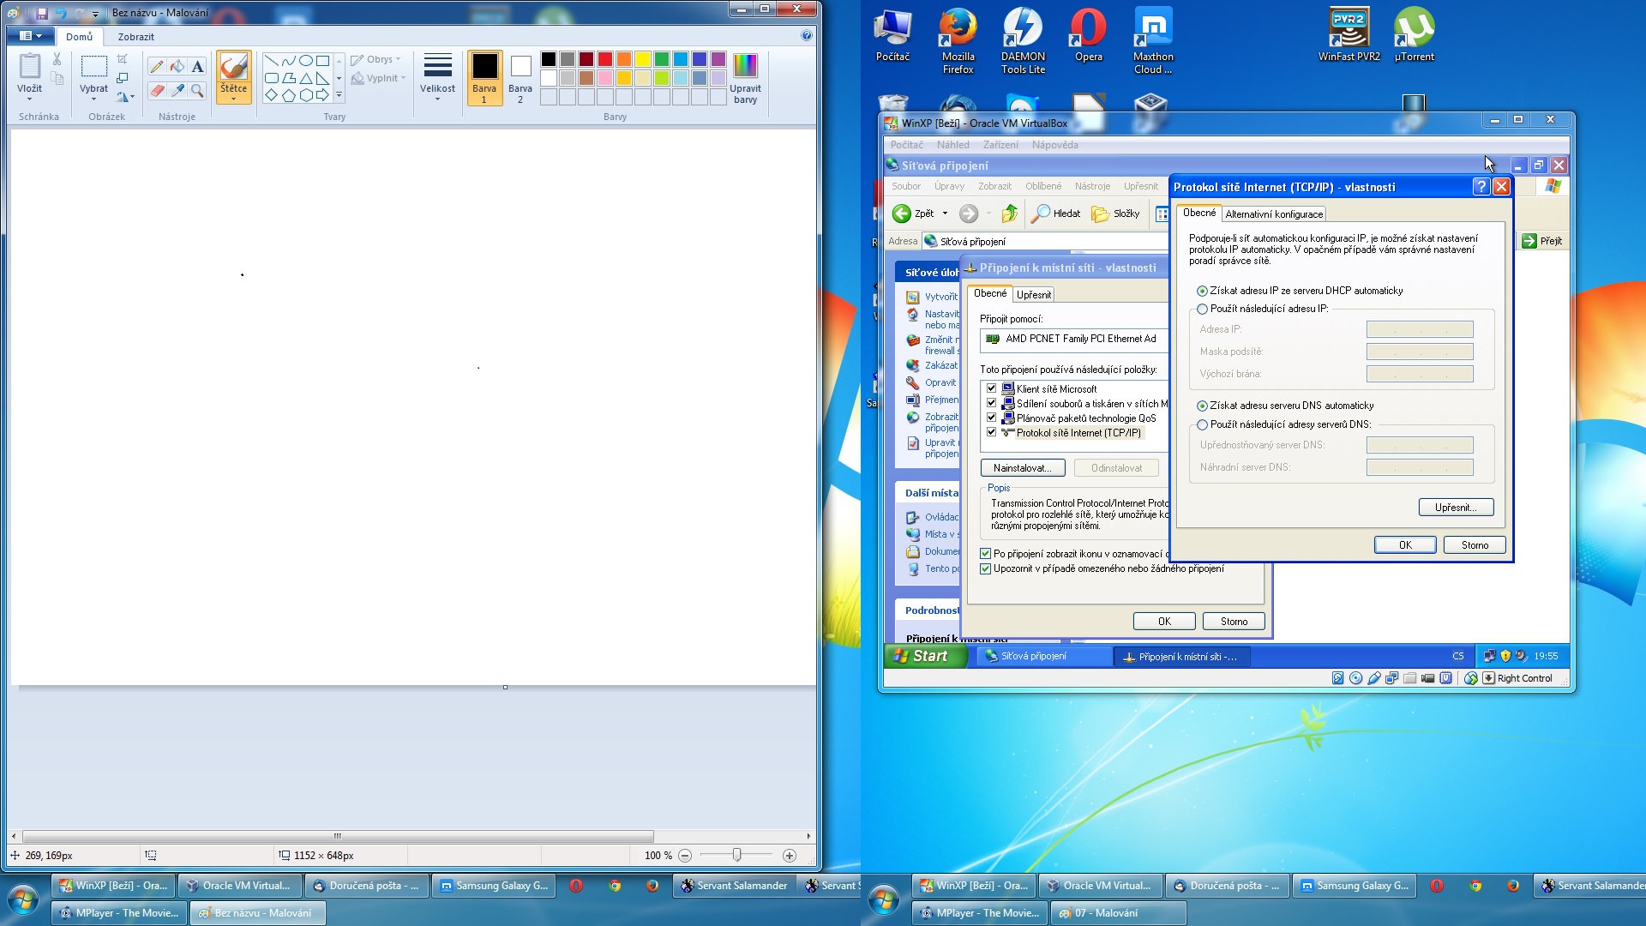
Task: Toggle 'Po připojení zobrazit ikonu' checkbox
Action: coord(986,554)
